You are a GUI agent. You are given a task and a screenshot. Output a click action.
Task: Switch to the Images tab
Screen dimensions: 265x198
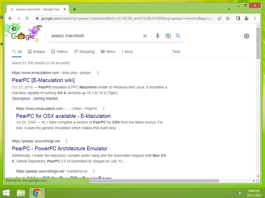coord(36,52)
